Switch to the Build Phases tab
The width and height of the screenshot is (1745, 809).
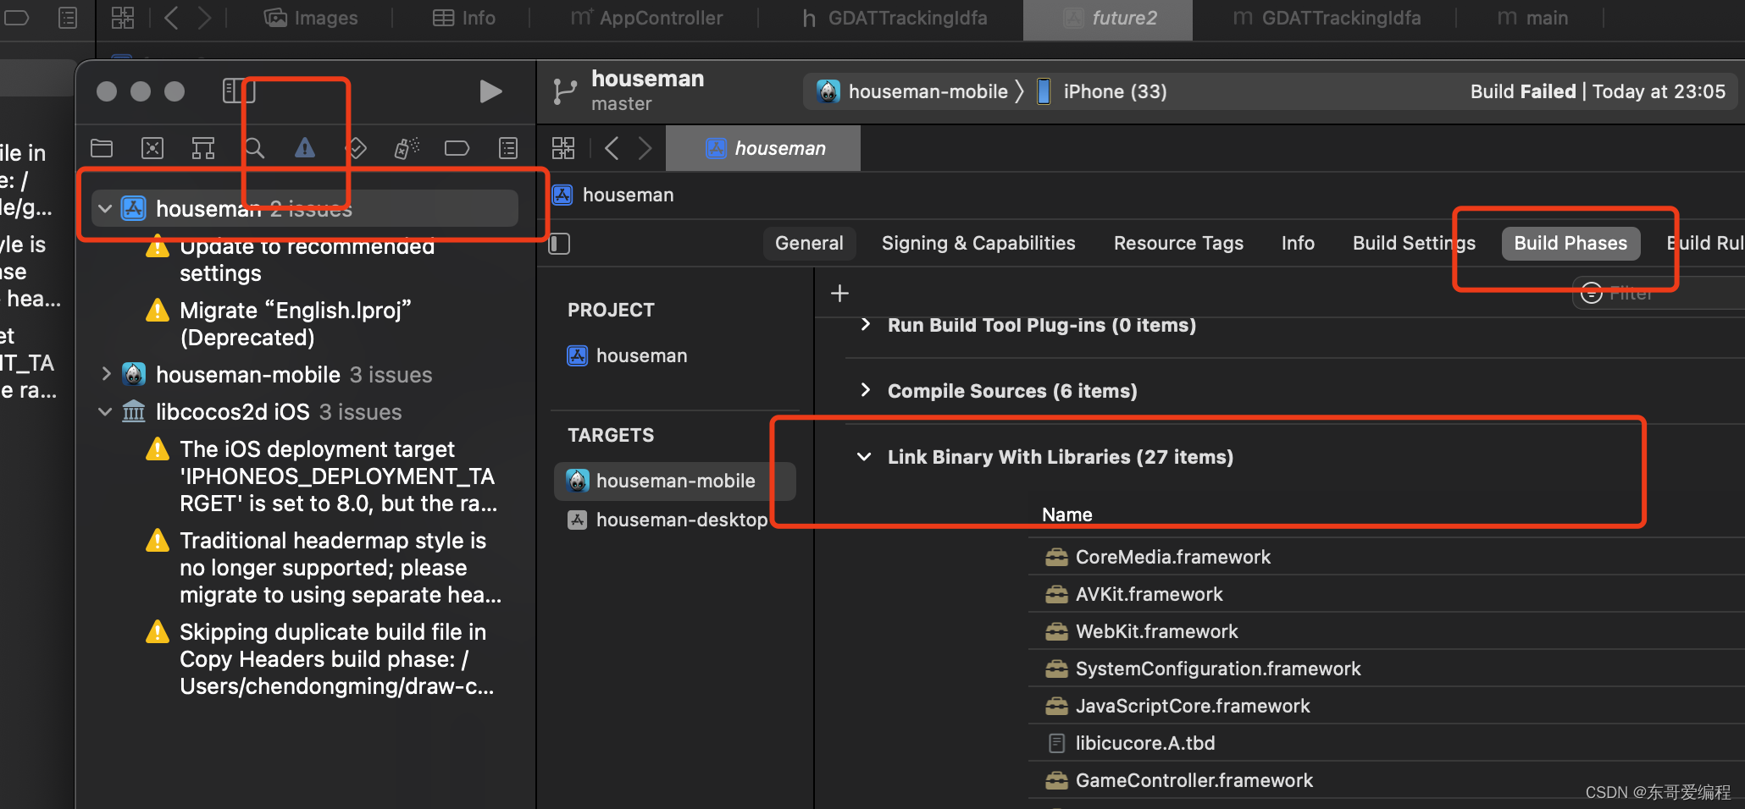click(x=1570, y=244)
